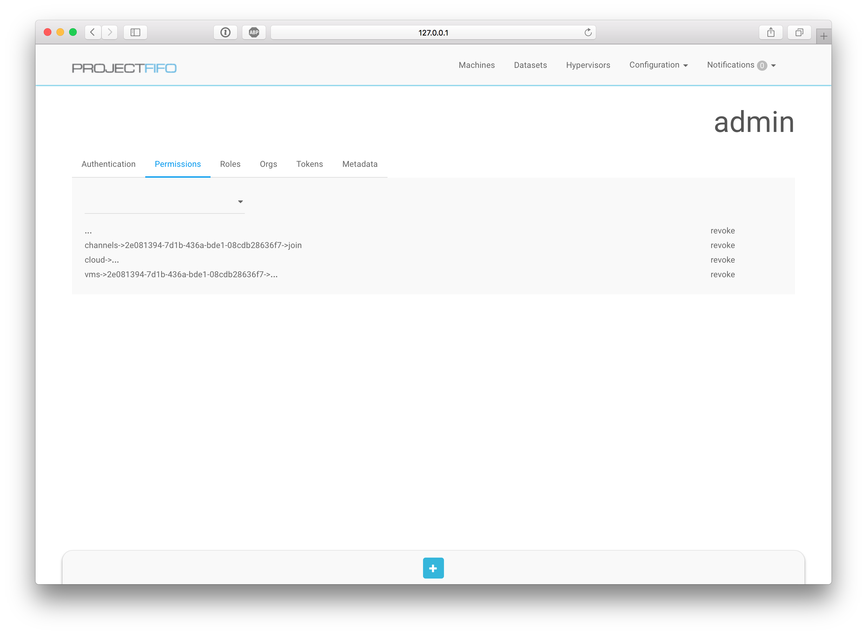Open the Authentication tab
Viewport: 867px width, 635px height.
tap(108, 164)
